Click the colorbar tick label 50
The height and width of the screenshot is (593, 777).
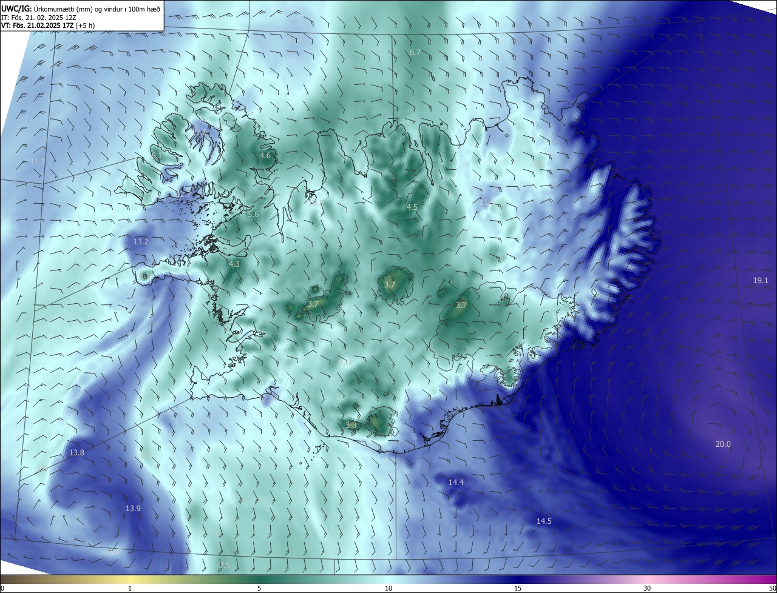[x=772, y=588]
